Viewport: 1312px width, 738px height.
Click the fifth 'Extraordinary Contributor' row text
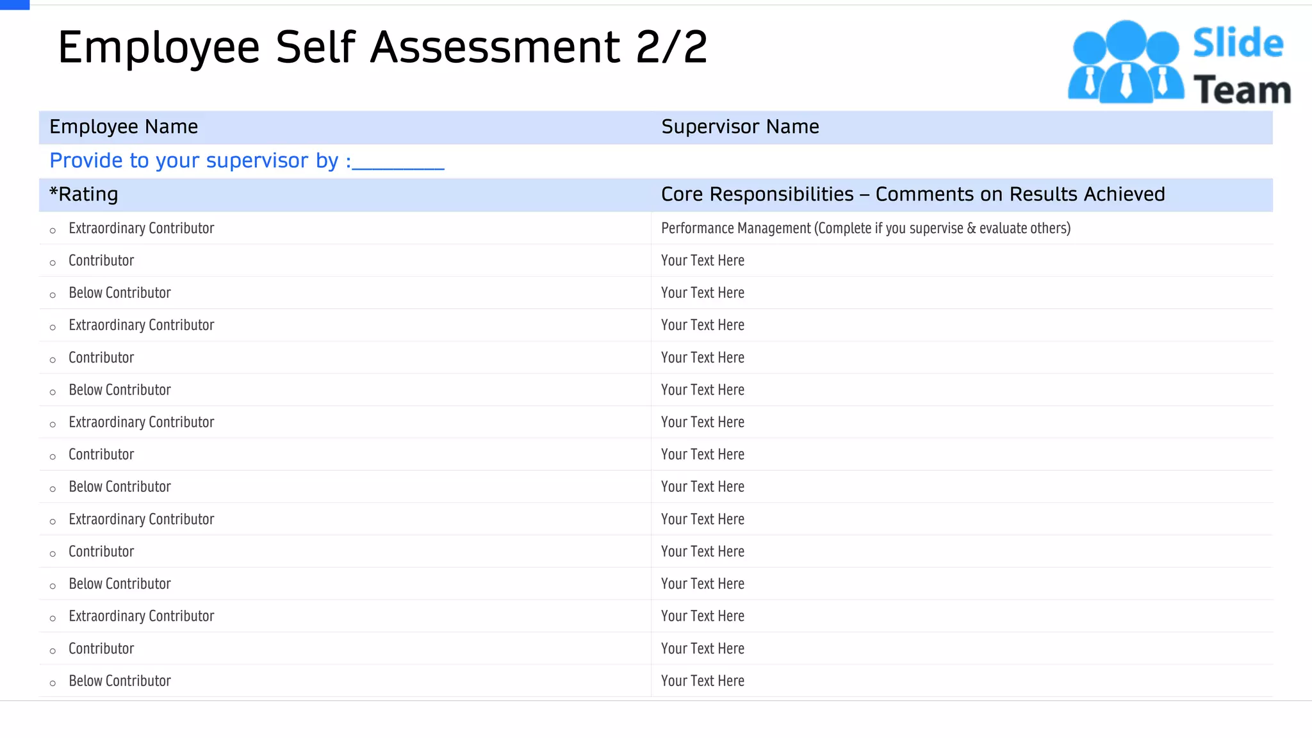coord(142,616)
